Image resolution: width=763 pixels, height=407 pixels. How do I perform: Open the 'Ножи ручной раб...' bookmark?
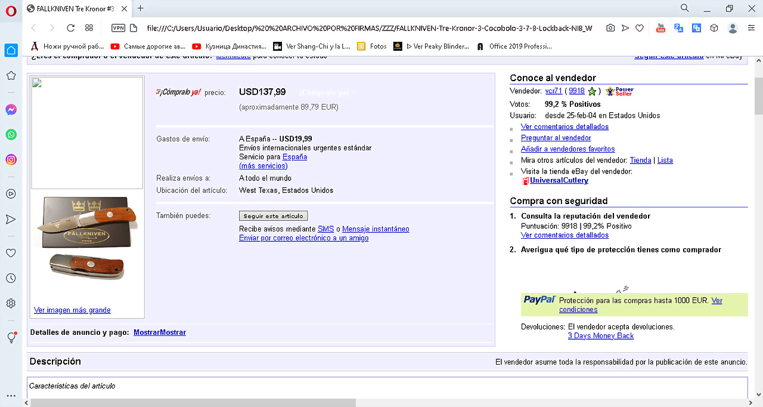pos(67,46)
